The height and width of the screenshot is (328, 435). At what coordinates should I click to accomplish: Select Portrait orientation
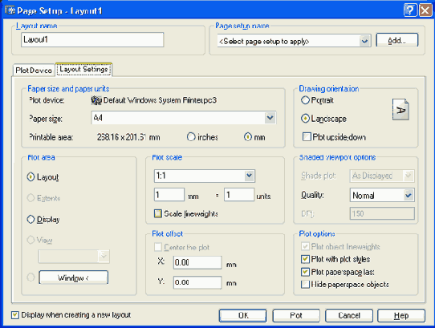tap(305, 100)
